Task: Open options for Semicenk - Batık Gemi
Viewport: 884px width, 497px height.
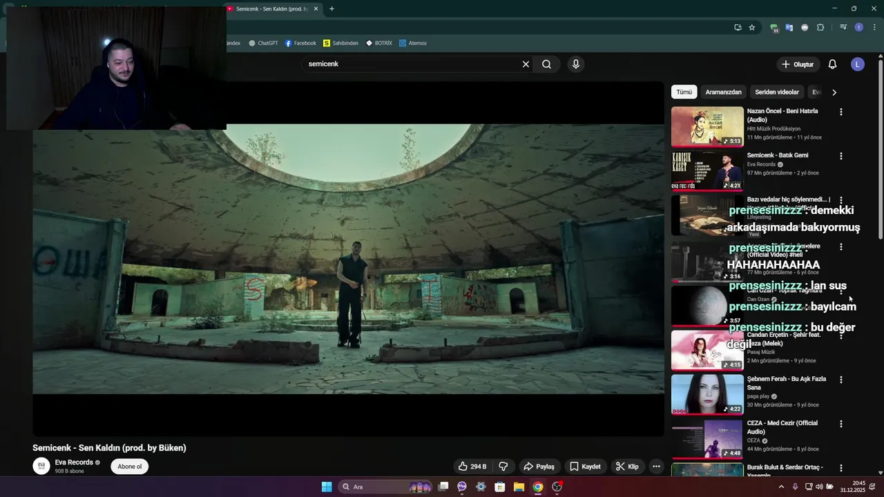Action: point(840,156)
